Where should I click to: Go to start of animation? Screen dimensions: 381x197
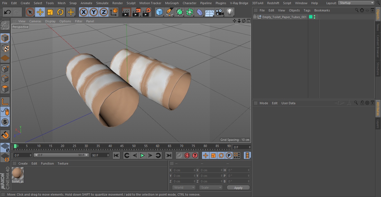[x=116, y=155]
